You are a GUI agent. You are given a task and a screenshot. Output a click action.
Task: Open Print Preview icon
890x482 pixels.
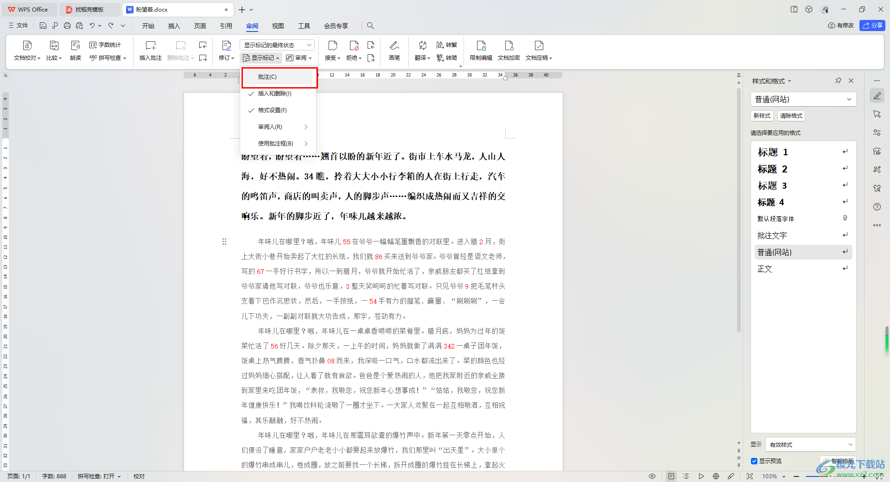pos(79,26)
